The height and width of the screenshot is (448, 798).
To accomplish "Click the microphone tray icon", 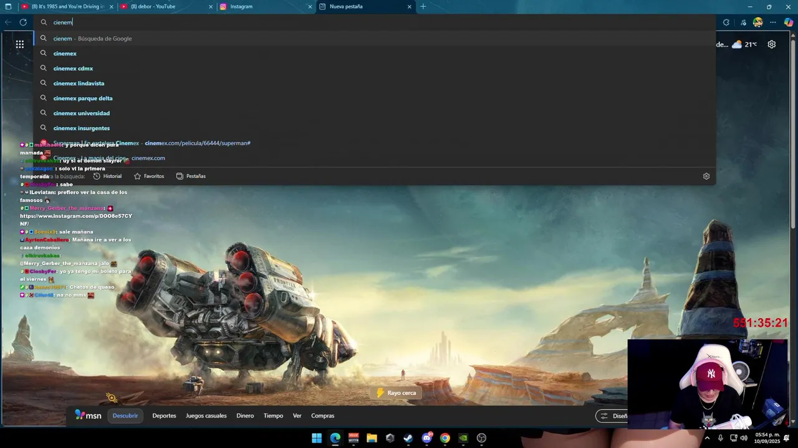I will click(x=721, y=438).
